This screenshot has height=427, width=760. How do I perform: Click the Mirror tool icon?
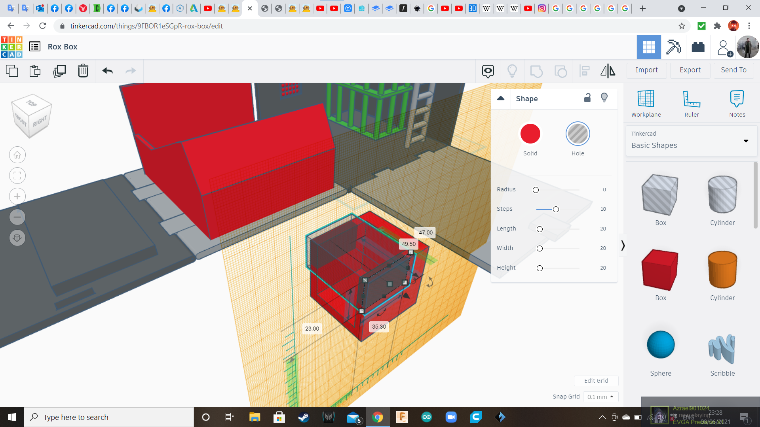pos(608,71)
